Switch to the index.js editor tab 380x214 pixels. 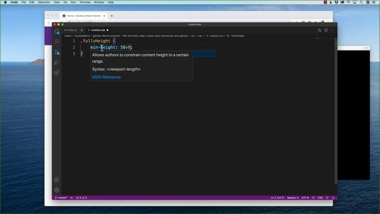coord(72,30)
